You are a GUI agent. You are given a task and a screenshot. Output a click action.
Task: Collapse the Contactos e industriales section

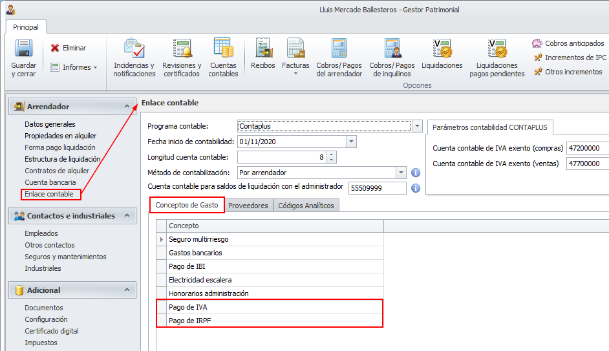(x=127, y=215)
